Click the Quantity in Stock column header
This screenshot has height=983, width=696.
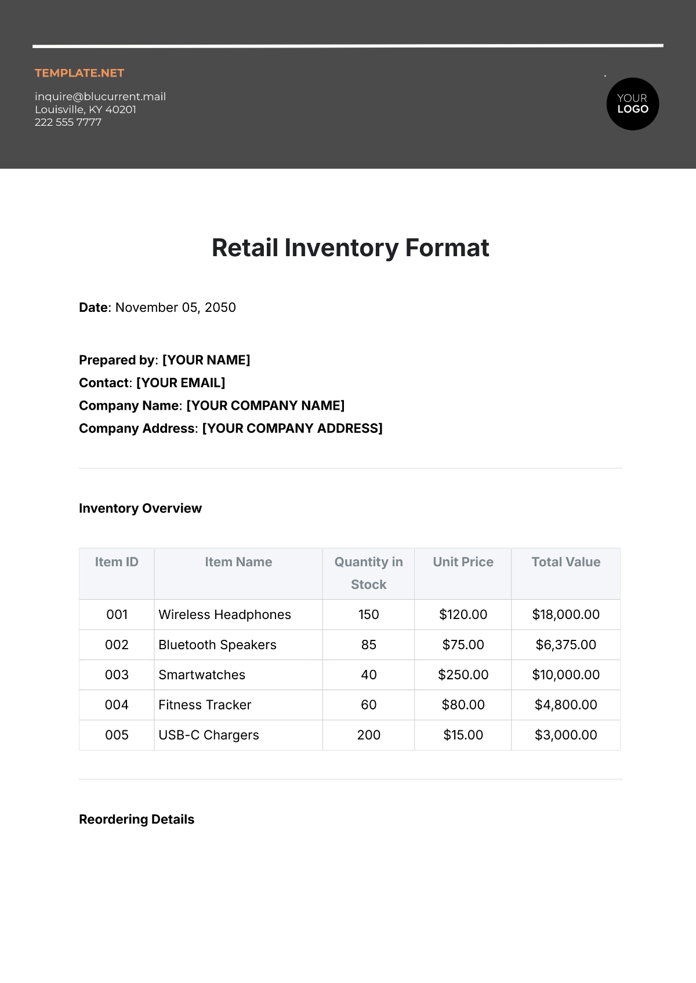368,573
